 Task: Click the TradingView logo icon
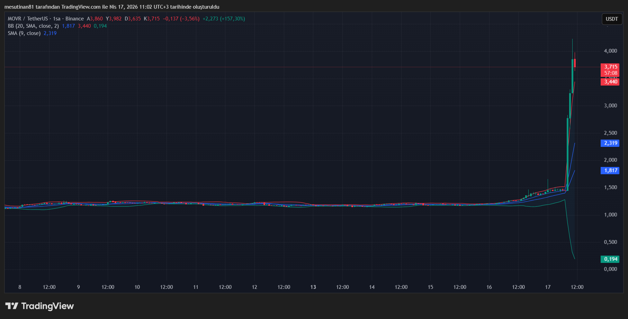(12, 306)
